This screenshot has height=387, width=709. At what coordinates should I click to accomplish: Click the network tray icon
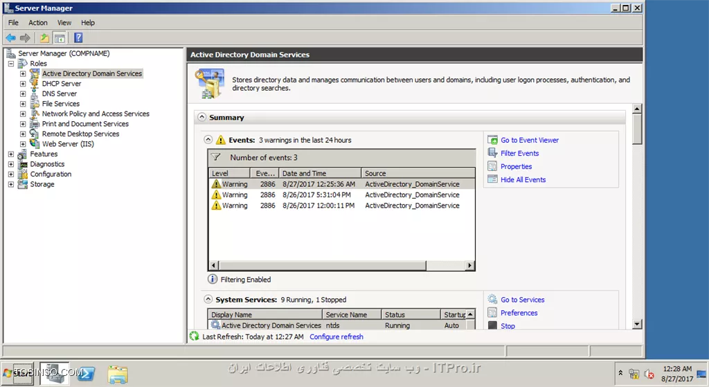(634, 375)
